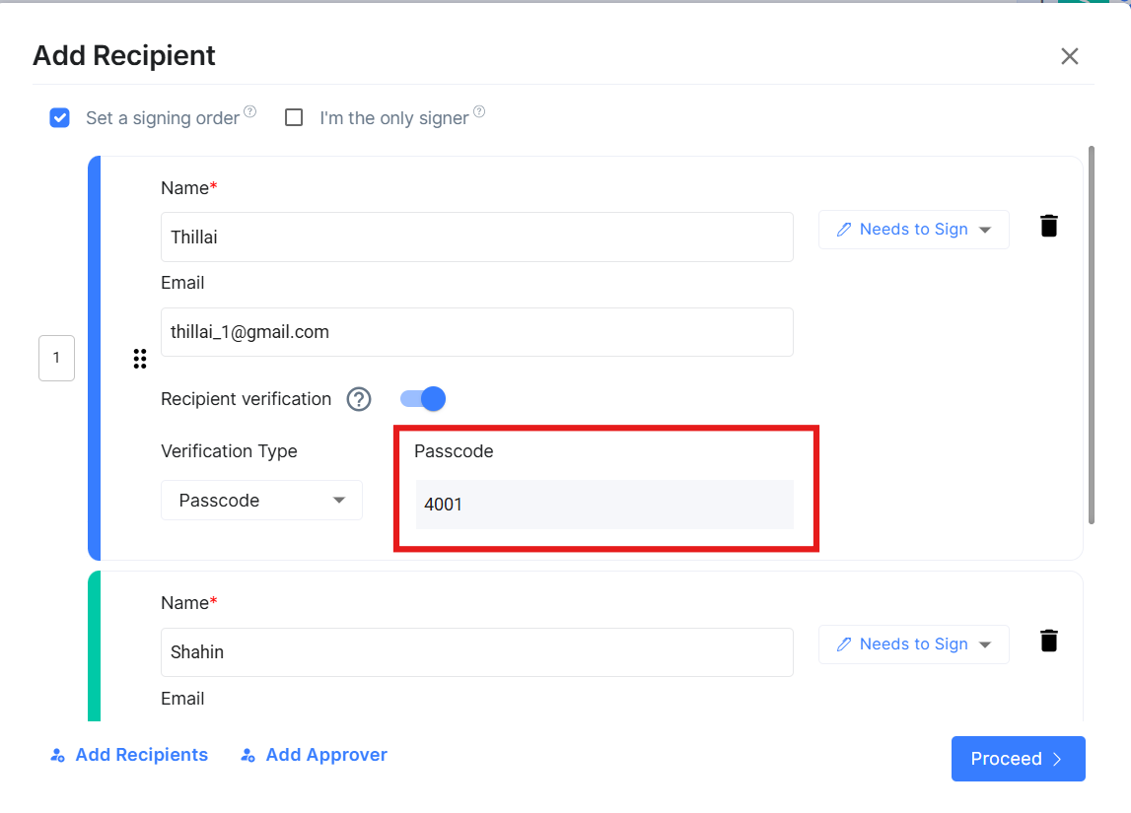Open the Verification Type Passcode dropdown
1131x813 pixels.
(x=261, y=501)
